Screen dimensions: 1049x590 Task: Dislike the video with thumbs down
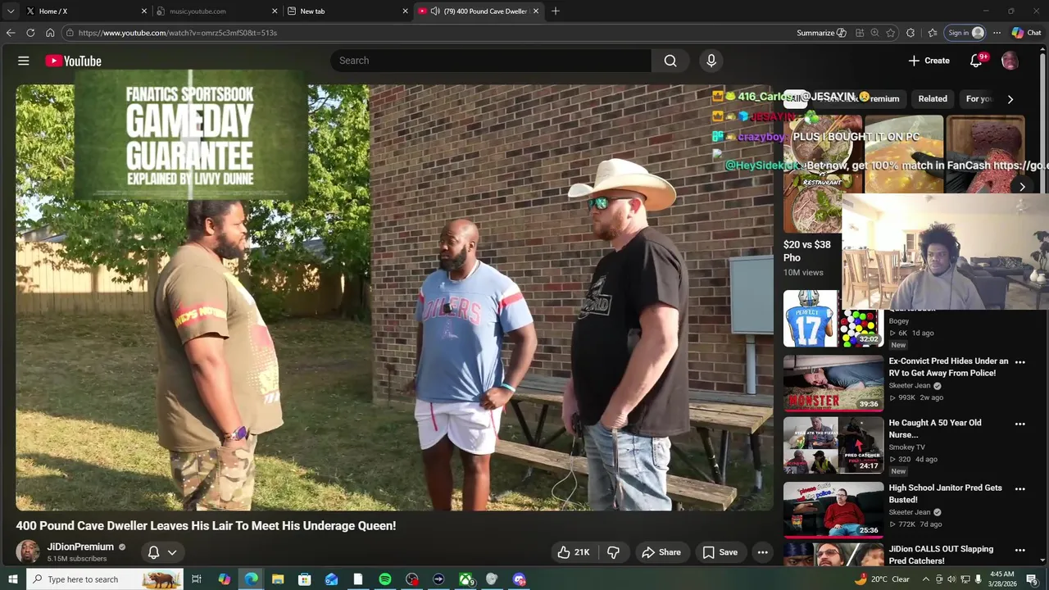(x=613, y=552)
